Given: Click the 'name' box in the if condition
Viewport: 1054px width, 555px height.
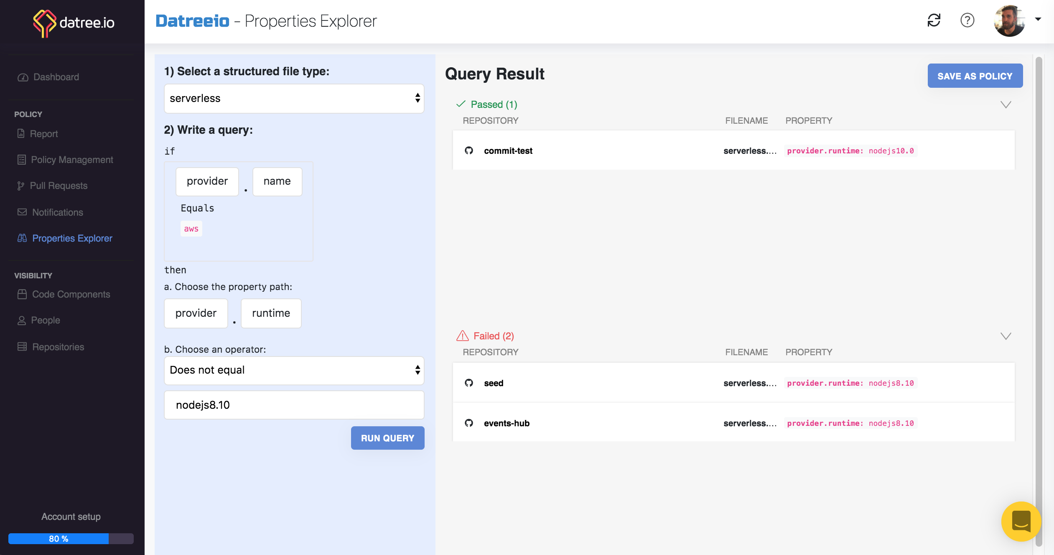Looking at the screenshot, I should click(x=277, y=181).
